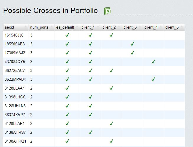Click client_4 checkmark in 3622MPAB4 row

[x=153, y=80]
